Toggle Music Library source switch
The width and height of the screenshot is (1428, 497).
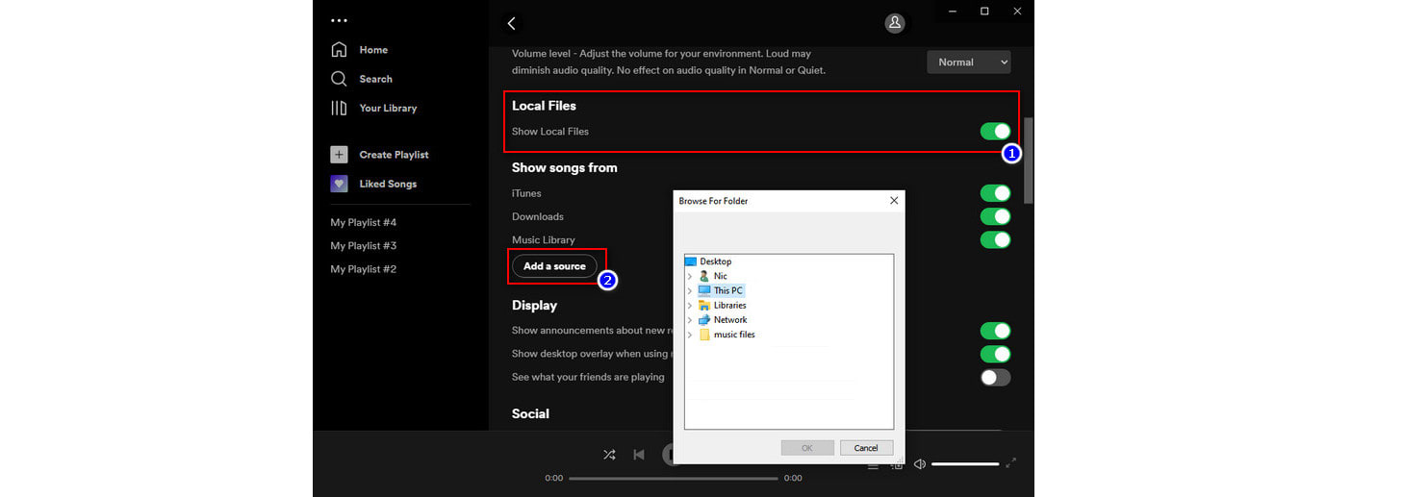[x=995, y=239]
